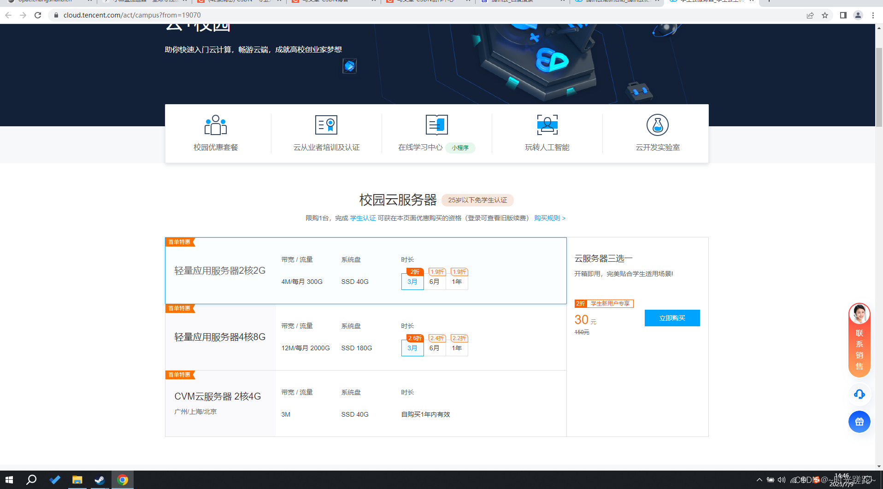Click the scrollbar down arrow
Image resolution: width=883 pixels, height=489 pixels.
(x=879, y=466)
